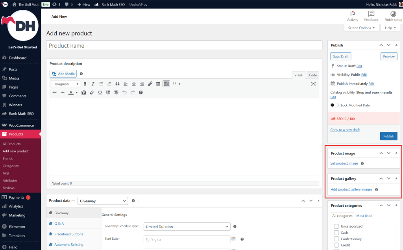Viewport: 403px width, 250px height.
Task: Check the Uncategorized category checkbox
Action: (x=336, y=226)
